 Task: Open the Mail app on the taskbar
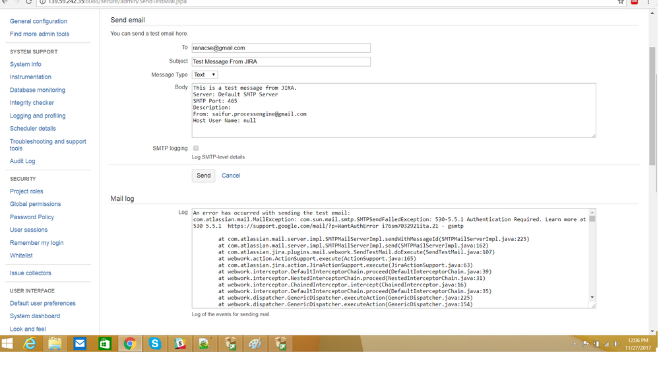(x=79, y=344)
